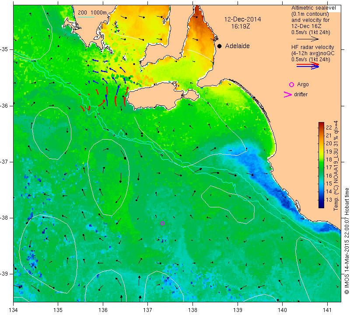
Task: Click the colour bar tick label 20
Action: [x=329, y=143]
